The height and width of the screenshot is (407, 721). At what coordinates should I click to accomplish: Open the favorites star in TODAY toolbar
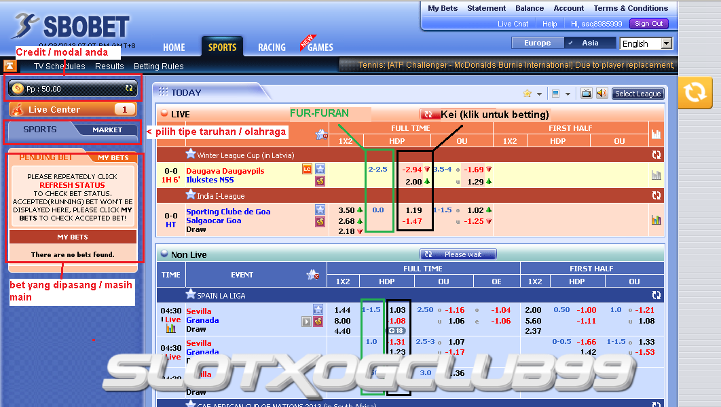coord(528,94)
